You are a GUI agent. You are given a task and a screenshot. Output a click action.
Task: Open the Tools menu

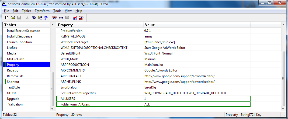tap(57, 11)
